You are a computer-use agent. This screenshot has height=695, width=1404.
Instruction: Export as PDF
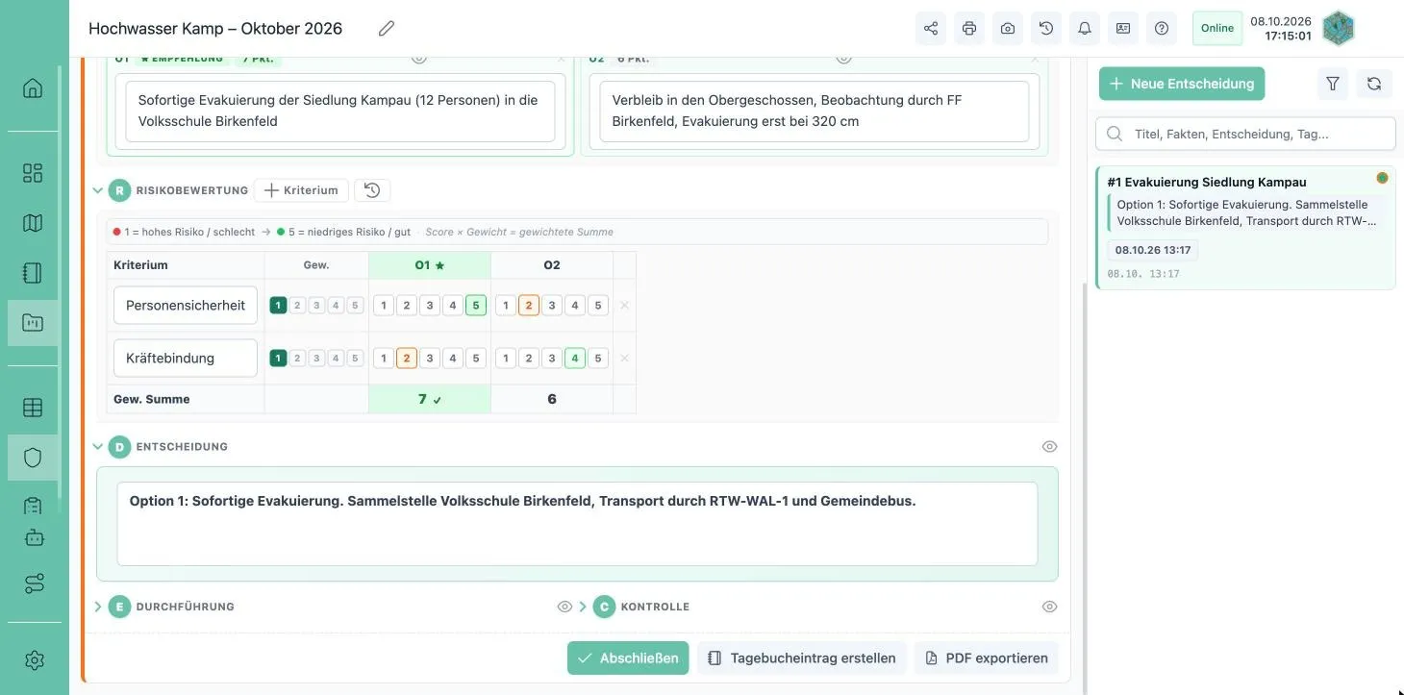tap(986, 658)
